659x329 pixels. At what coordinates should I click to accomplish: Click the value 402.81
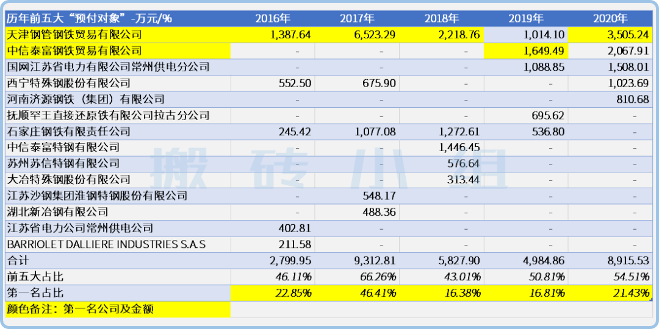click(x=295, y=228)
